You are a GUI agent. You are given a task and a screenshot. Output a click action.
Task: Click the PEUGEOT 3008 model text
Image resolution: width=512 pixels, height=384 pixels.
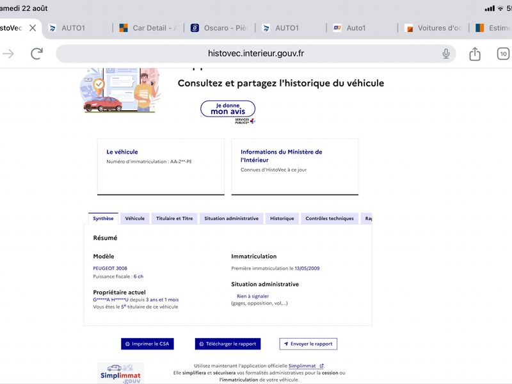110,268
